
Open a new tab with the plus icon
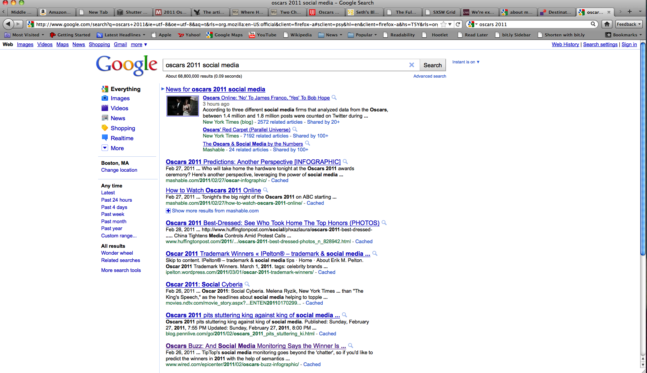630,12
